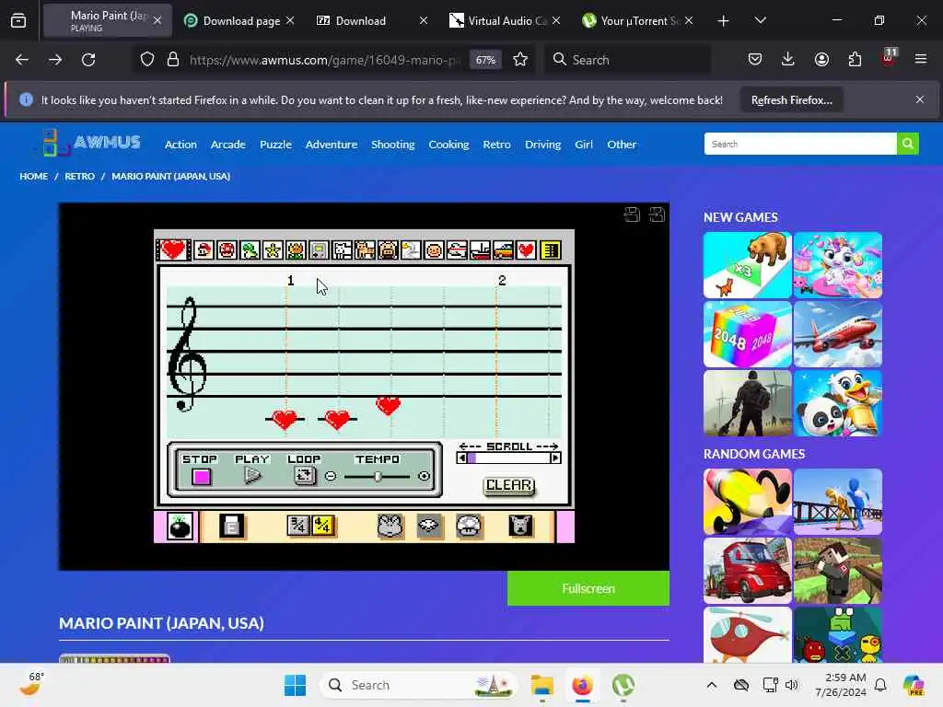Click the 67% zoom level indicator
The height and width of the screenshot is (707, 943).
[485, 60]
